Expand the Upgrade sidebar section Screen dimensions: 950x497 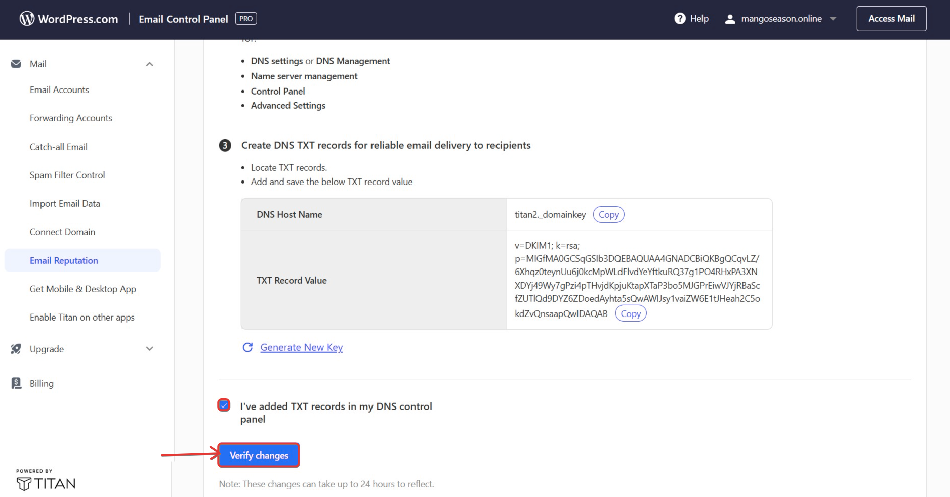point(150,349)
